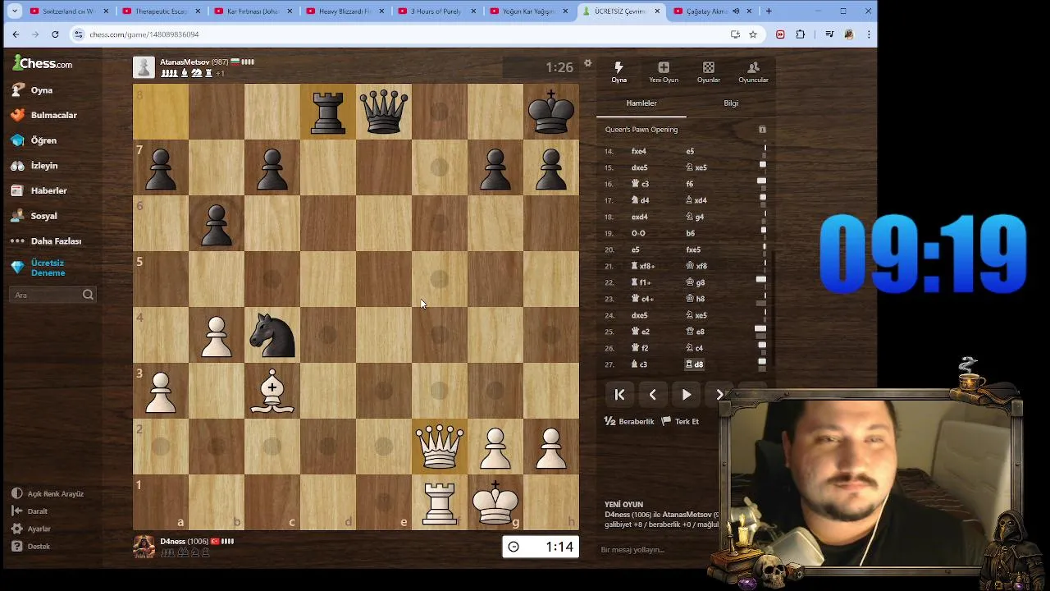
Task: Resign the game with Terk Et
Action: (680, 421)
